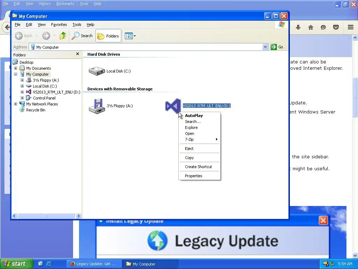Open the Address bar dropdown arrow

265,47
